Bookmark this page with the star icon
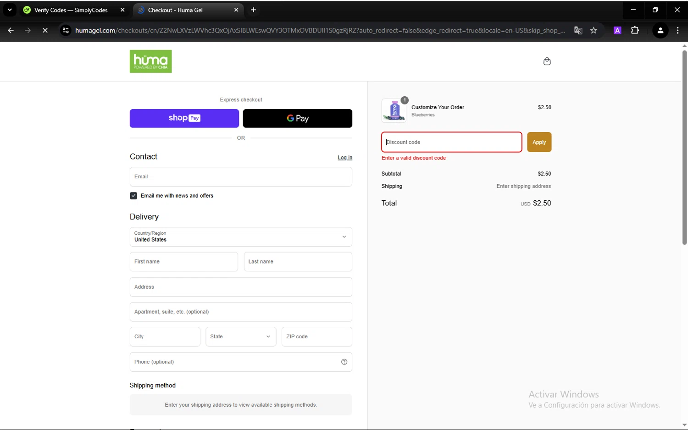688x430 pixels. pyautogui.click(x=594, y=30)
